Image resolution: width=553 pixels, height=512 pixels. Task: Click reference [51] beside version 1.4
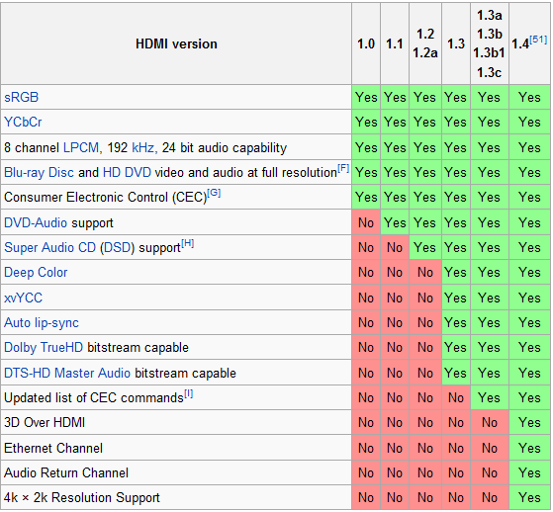538,40
